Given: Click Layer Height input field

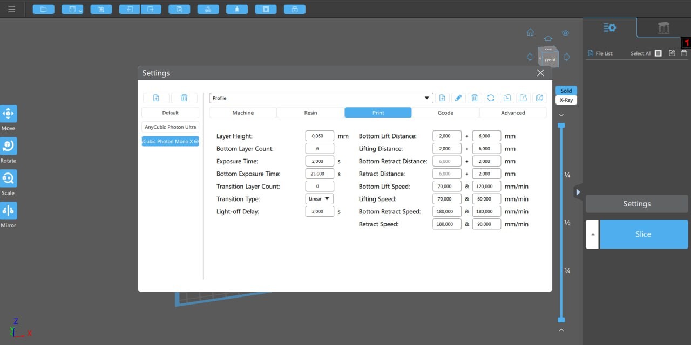Looking at the screenshot, I should (320, 136).
